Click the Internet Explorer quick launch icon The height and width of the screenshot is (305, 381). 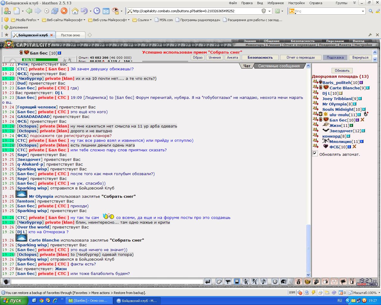55,301
